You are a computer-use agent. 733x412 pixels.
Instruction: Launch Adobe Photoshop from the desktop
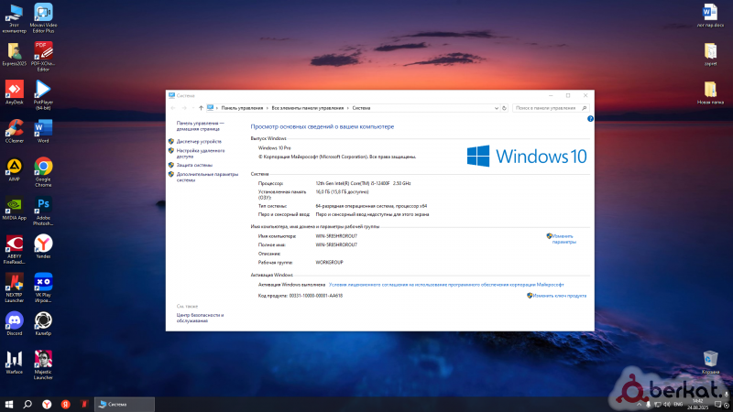(x=42, y=208)
